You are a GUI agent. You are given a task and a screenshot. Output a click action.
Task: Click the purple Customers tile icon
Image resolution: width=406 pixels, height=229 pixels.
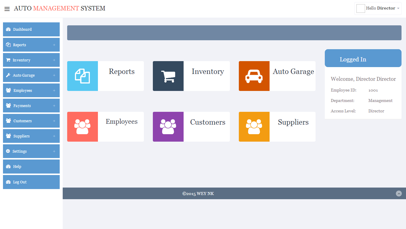tap(168, 127)
